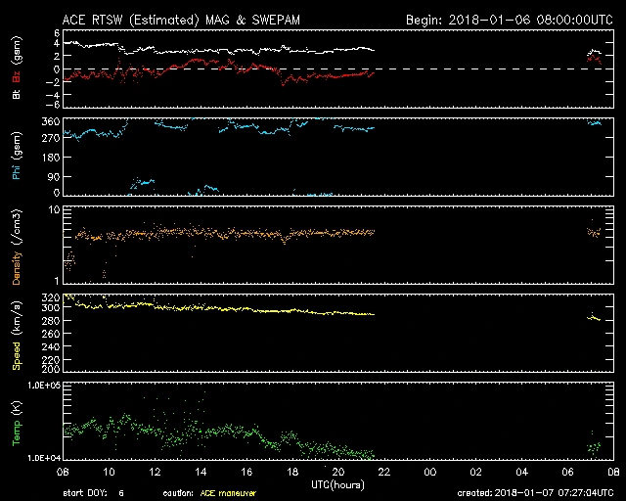Click the -4 tick on Bt Bz axis
The height and width of the screenshot is (501, 626).
[x=53, y=95]
